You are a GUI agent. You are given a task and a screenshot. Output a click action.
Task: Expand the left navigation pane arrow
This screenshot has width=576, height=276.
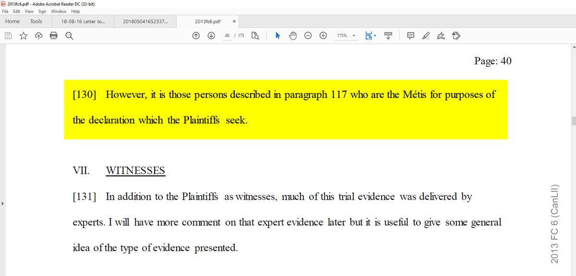click(2, 204)
